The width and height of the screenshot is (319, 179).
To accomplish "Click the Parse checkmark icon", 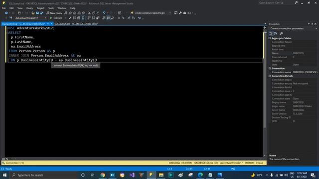I will point(70,18).
